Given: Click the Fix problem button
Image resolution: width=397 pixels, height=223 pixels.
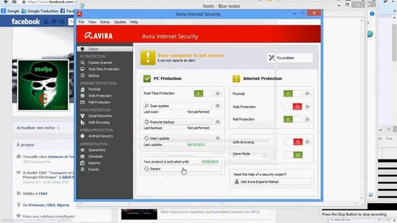Looking at the screenshot, I should pyautogui.click(x=290, y=58).
